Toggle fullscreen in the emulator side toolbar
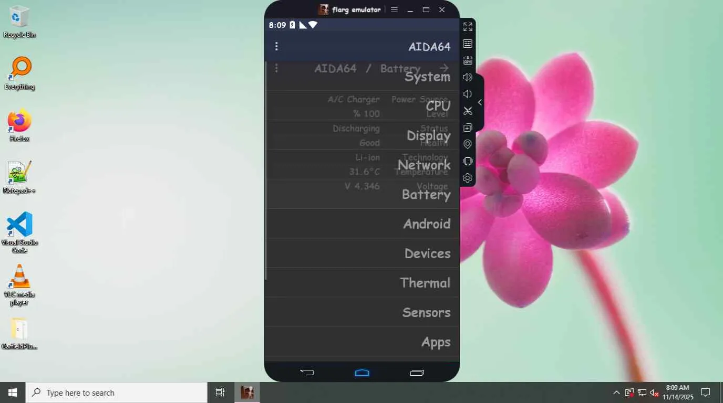723x403 pixels. click(x=468, y=27)
